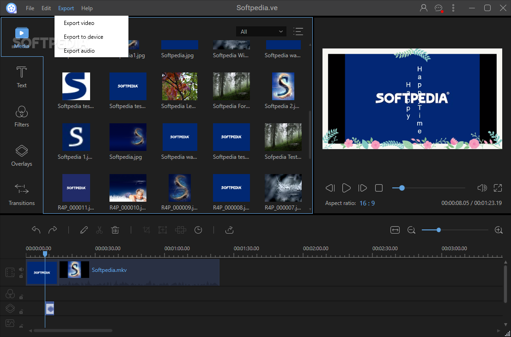This screenshot has height=337, width=511.
Task: Select the Zoom frame tool
Action: coord(162,230)
